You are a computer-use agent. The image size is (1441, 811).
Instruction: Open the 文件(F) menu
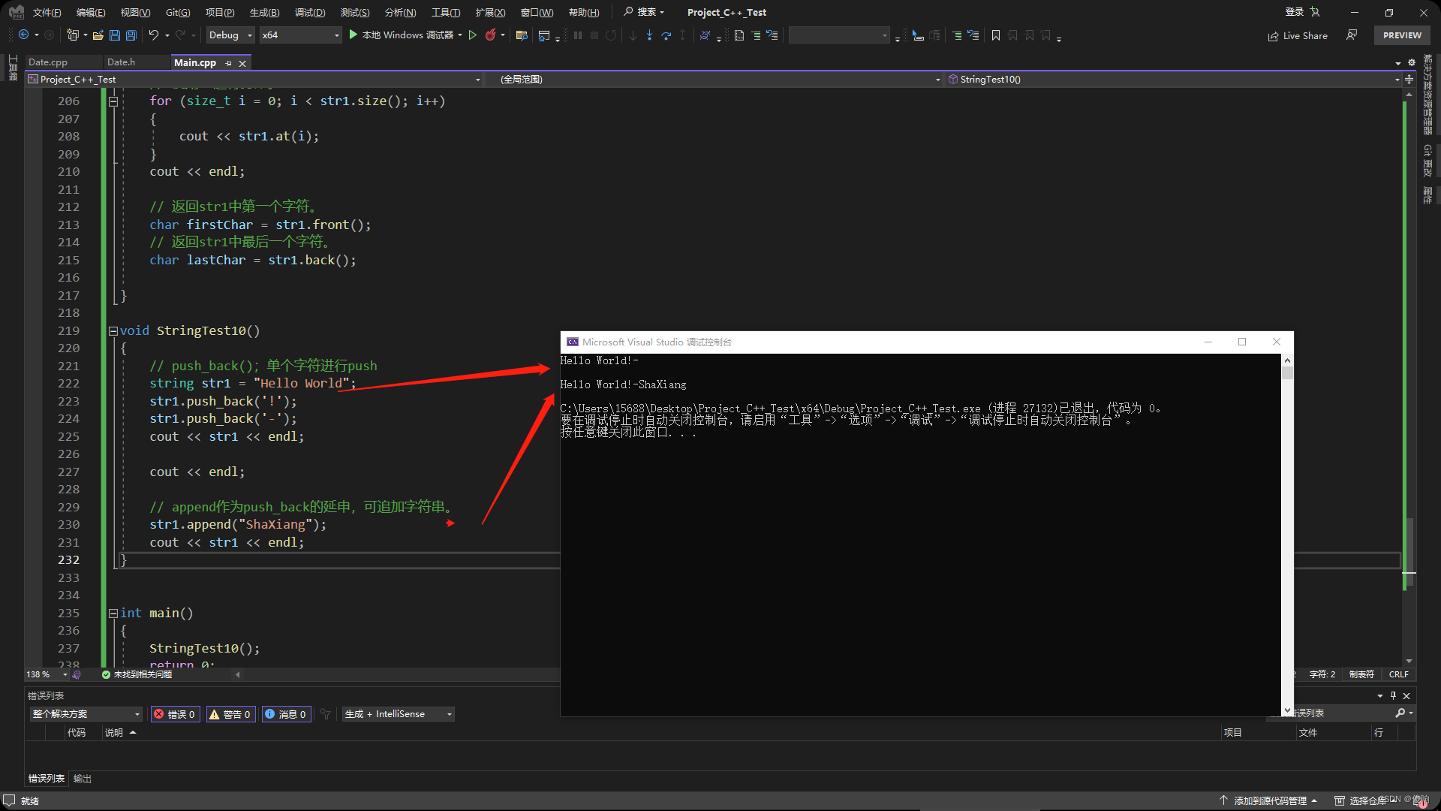click(x=47, y=12)
